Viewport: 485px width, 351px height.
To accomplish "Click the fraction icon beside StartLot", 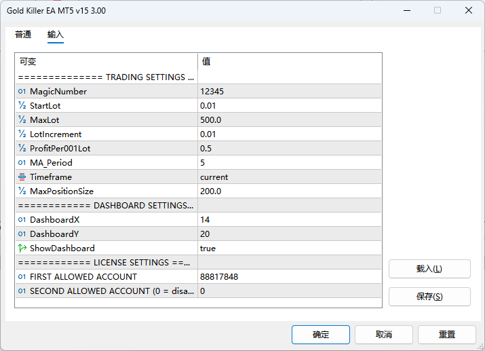I will [22, 106].
